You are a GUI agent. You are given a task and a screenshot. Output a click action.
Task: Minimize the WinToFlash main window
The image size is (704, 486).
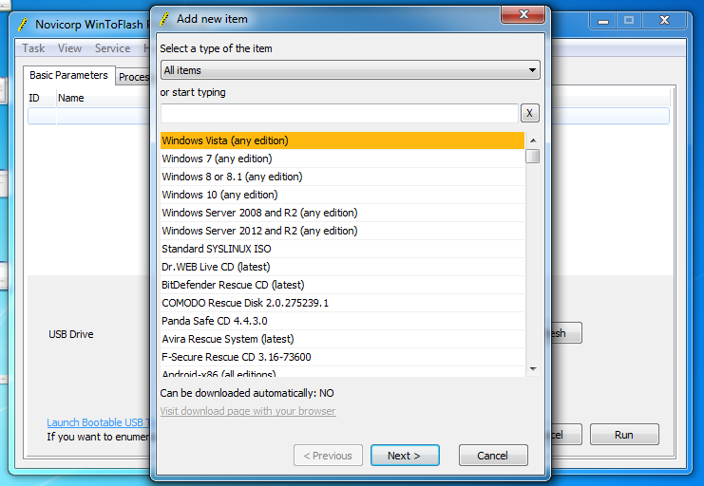point(603,21)
